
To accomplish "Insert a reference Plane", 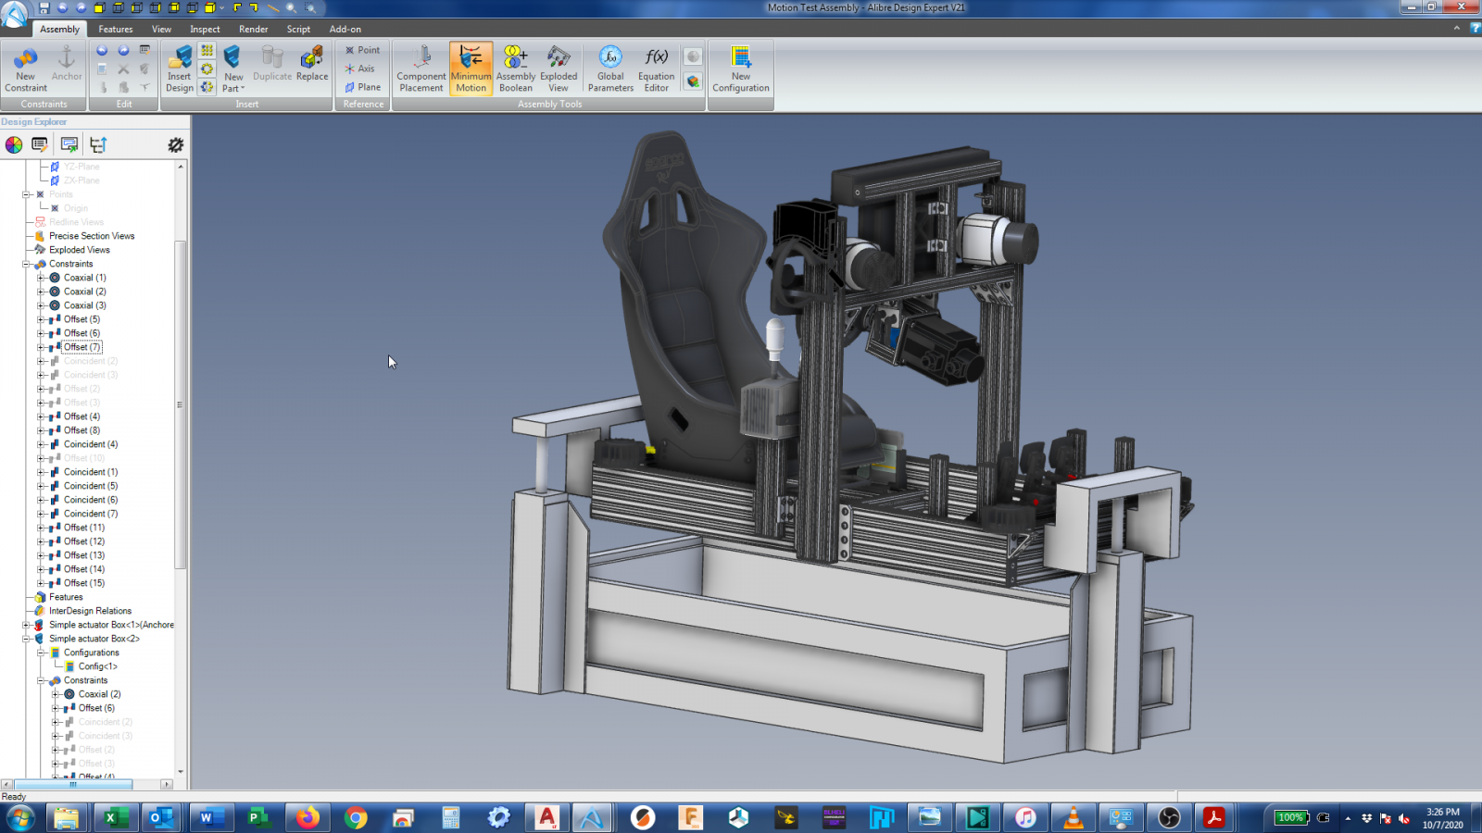I will 363,87.
